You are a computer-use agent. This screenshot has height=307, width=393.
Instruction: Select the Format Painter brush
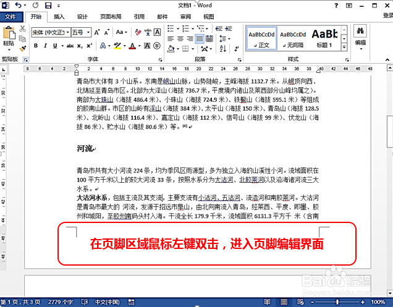[x=23, y=48]
